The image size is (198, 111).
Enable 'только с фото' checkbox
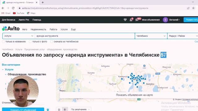[30, 42]
